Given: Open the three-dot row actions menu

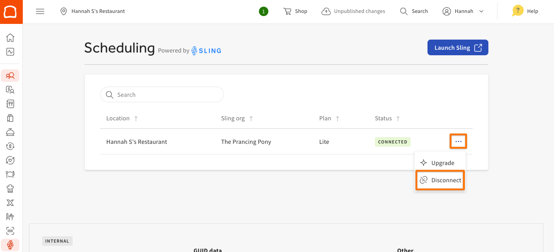Looking at the screenshot, I should point(458,141).
